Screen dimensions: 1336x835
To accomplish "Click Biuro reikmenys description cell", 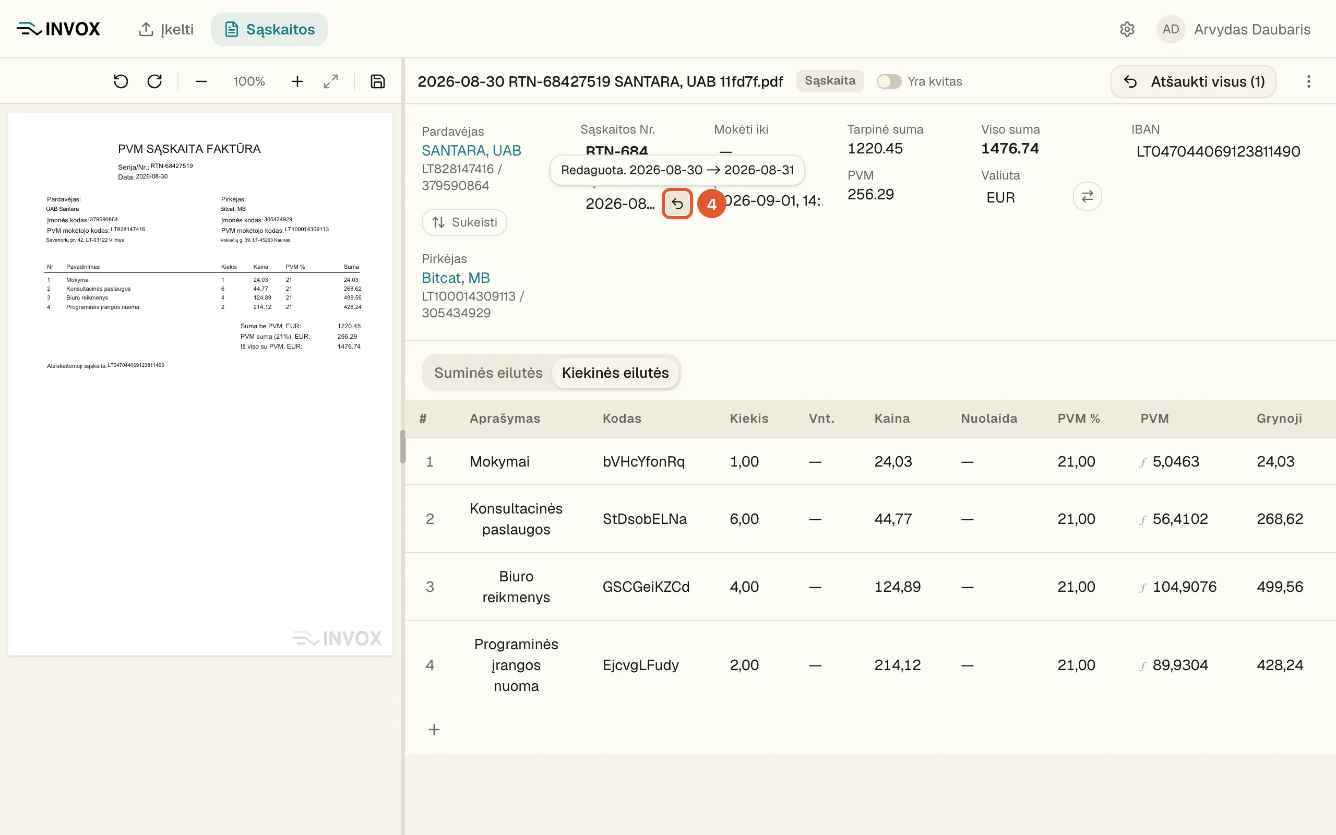I will point(516,587).
